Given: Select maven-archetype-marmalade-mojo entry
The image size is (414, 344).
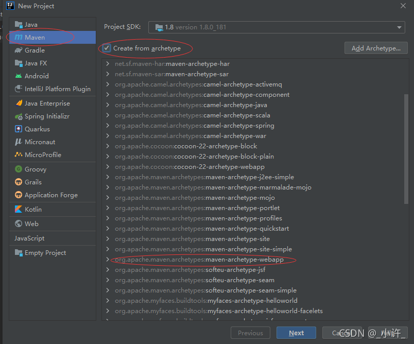Looking at the screenshot, I should [213, 187].
